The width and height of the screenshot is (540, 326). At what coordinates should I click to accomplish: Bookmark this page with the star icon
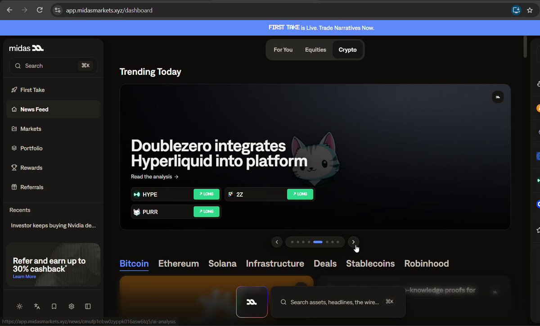click(530, 10)
